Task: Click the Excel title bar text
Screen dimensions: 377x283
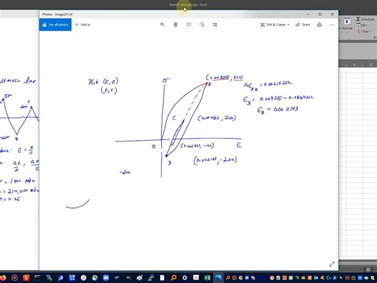Action: 188,4
